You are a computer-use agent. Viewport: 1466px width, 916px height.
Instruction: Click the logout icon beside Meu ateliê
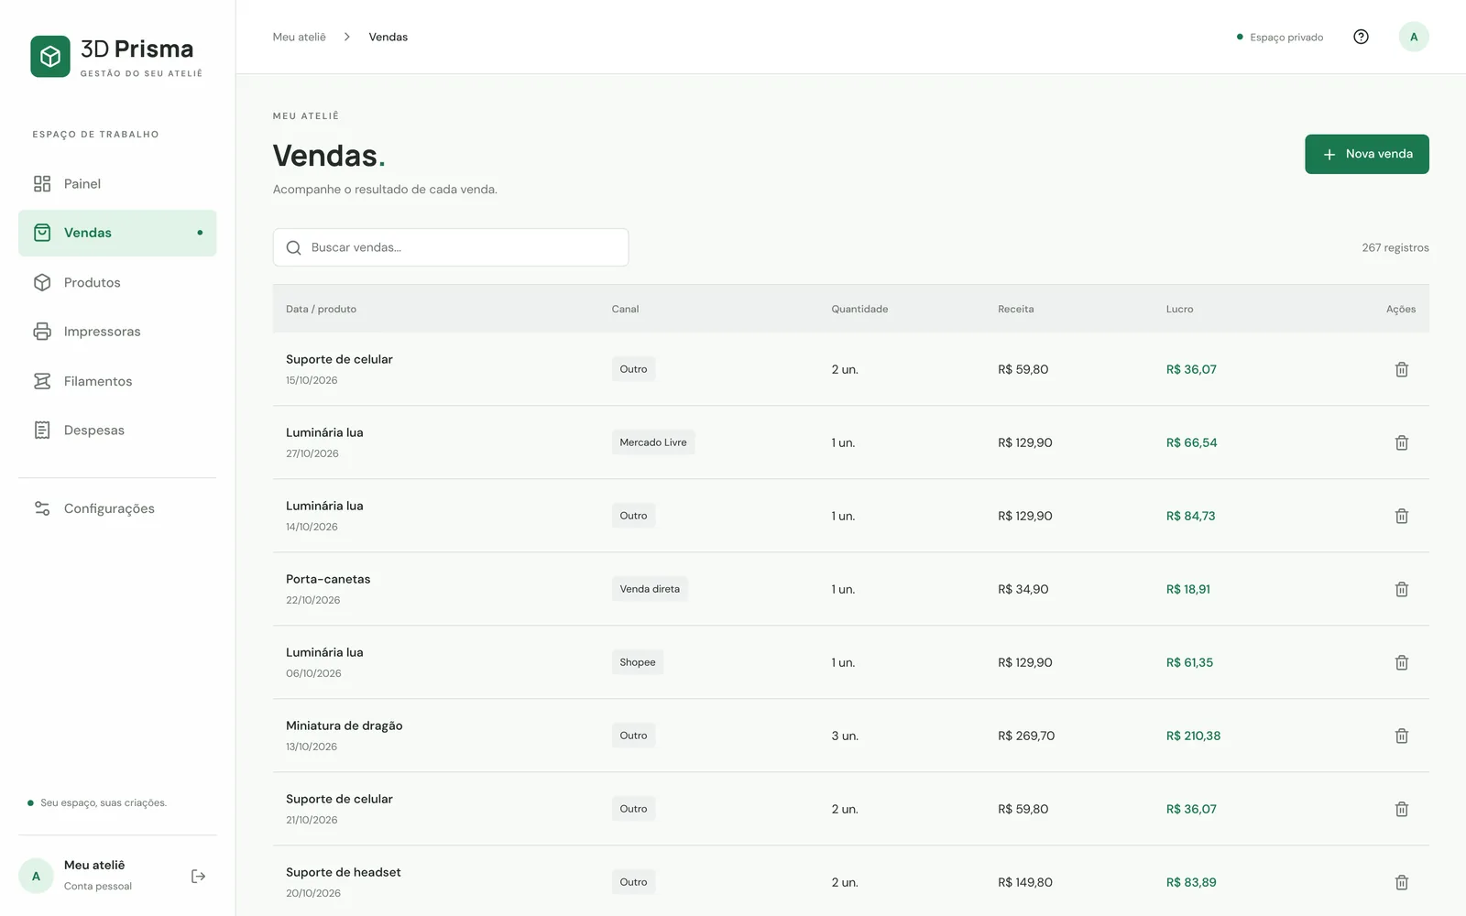(198, 877)
